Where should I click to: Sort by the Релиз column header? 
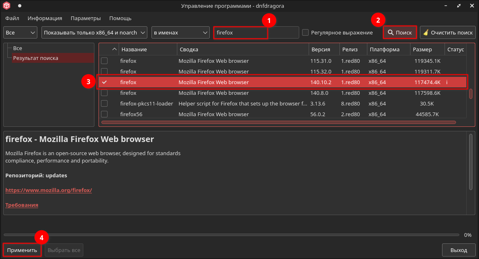coord(353,49)
